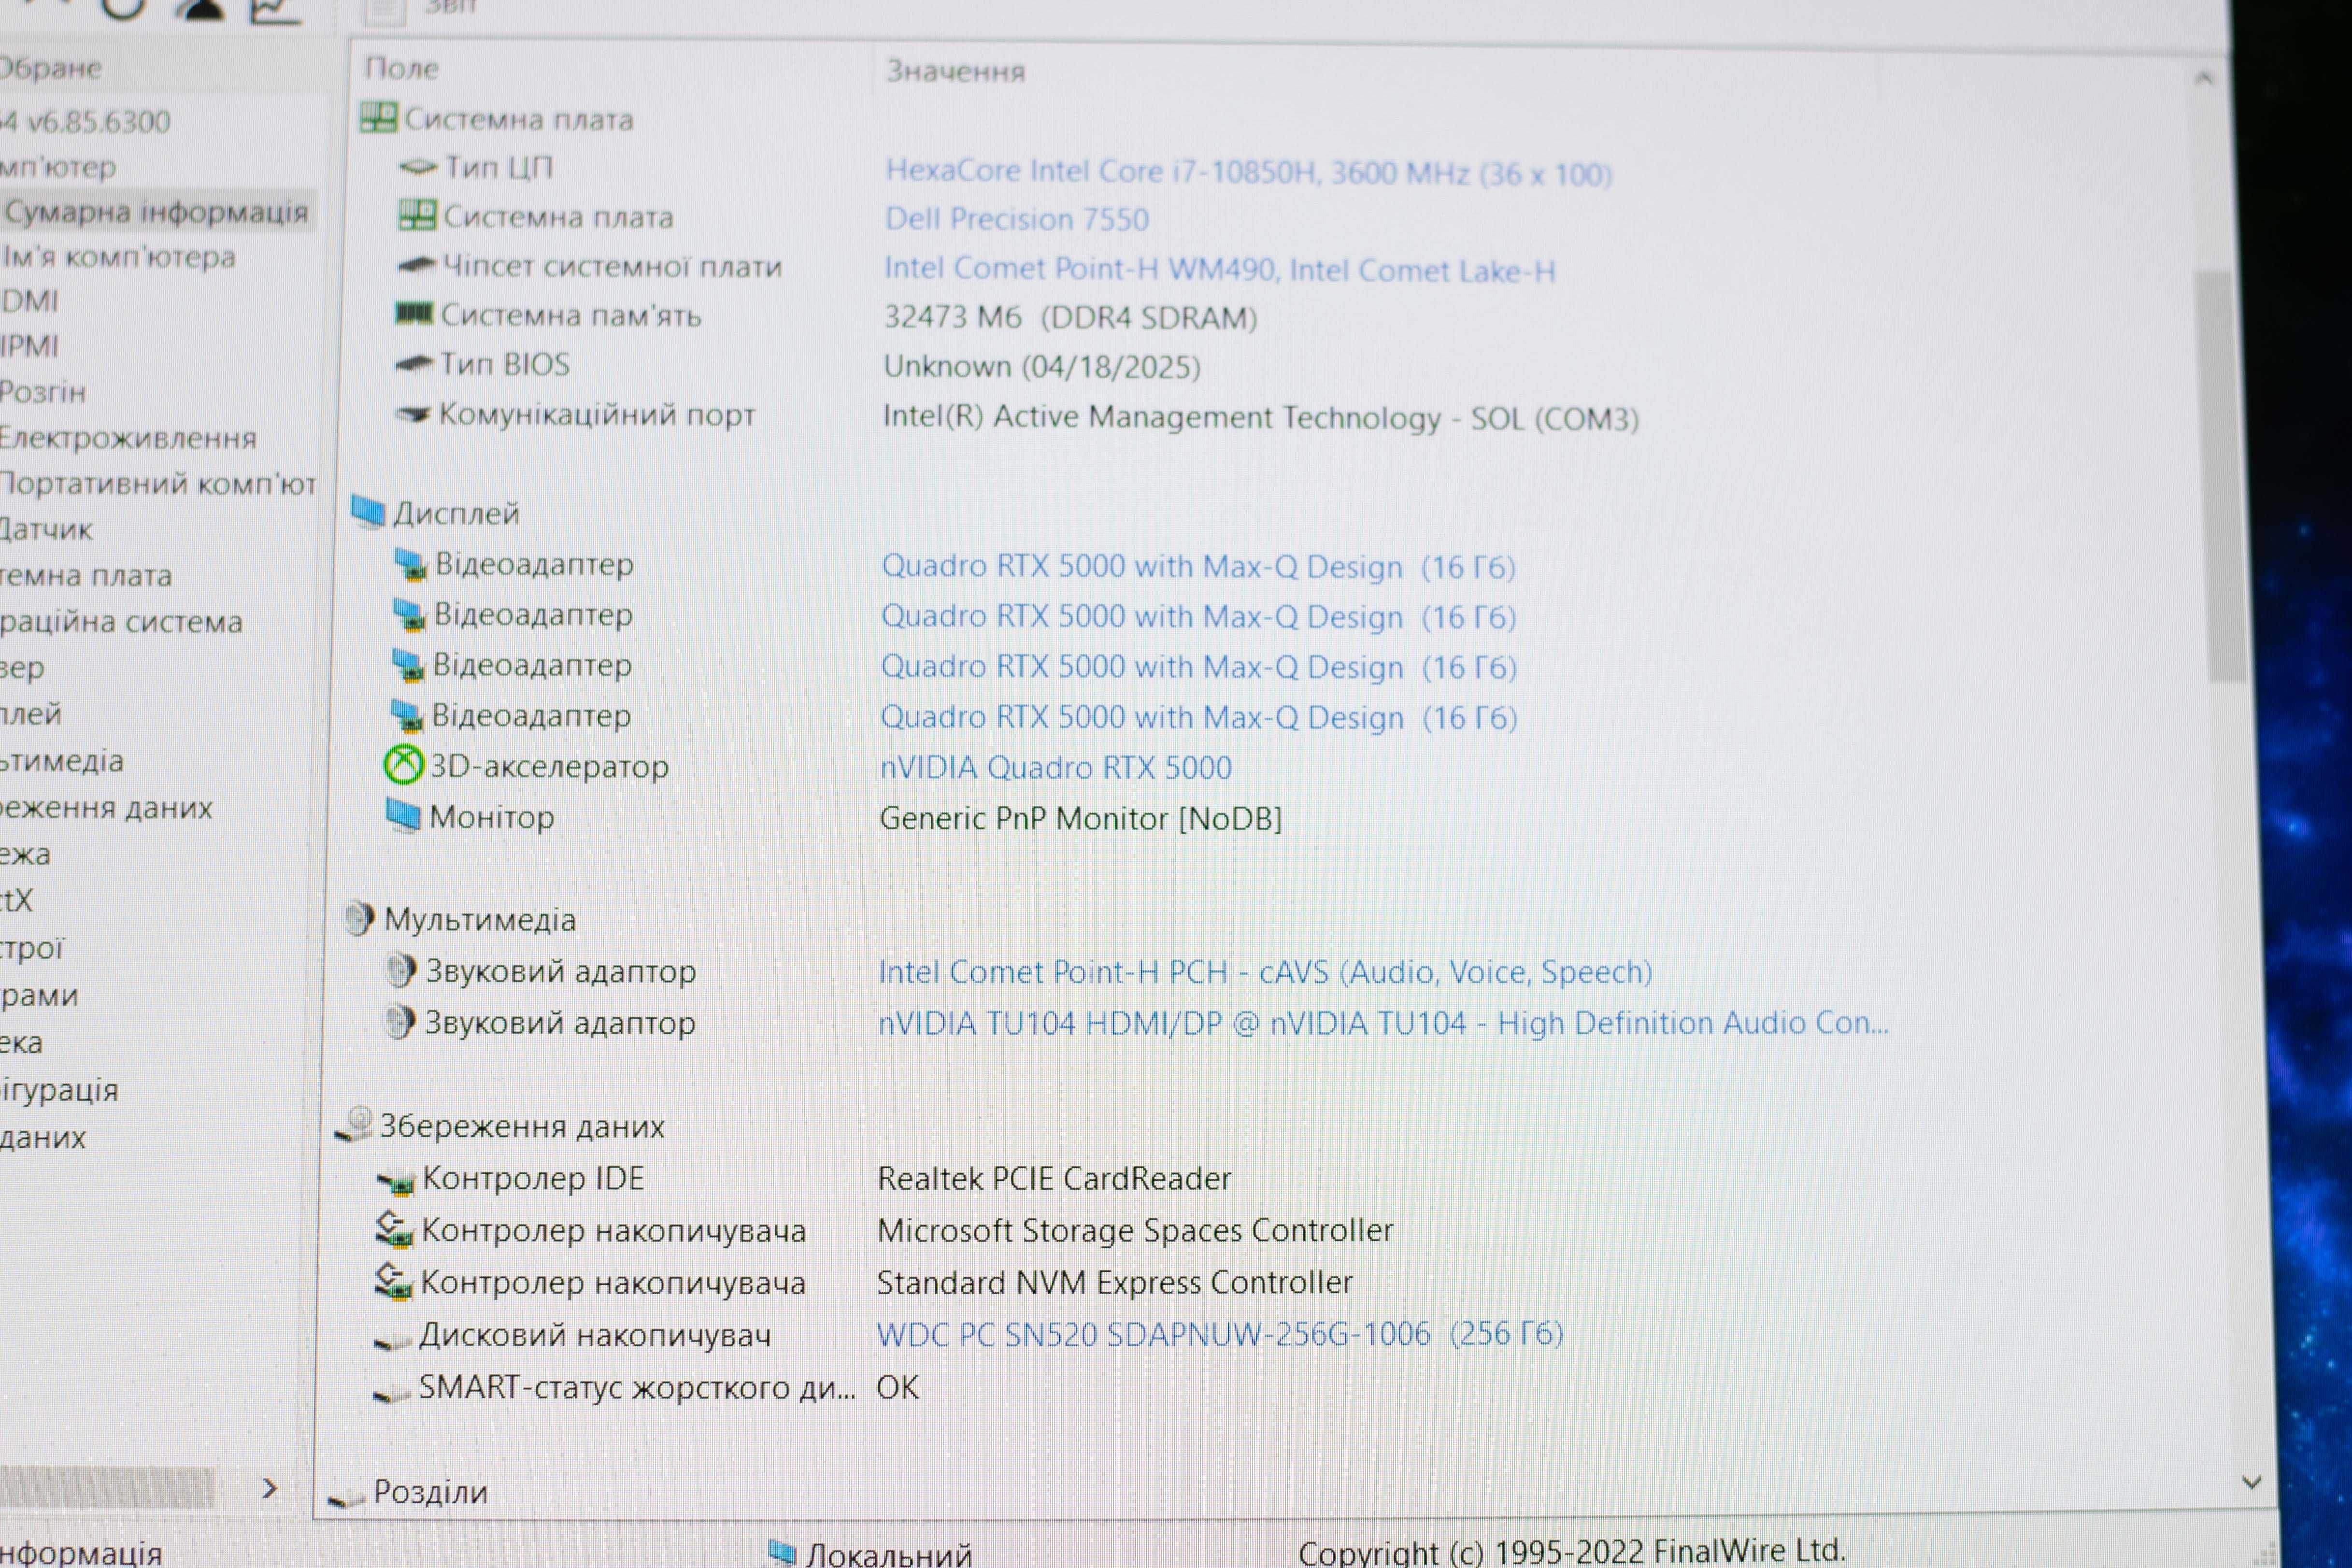
Task: Select the Intel(R) Active Management Technology value
Action: [x=1260, y=417]
